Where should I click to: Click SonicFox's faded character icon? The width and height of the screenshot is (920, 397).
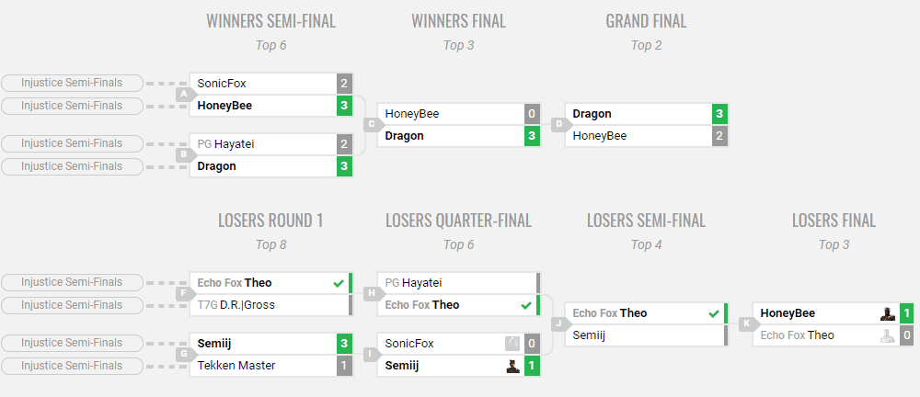[x=512, y=344]
